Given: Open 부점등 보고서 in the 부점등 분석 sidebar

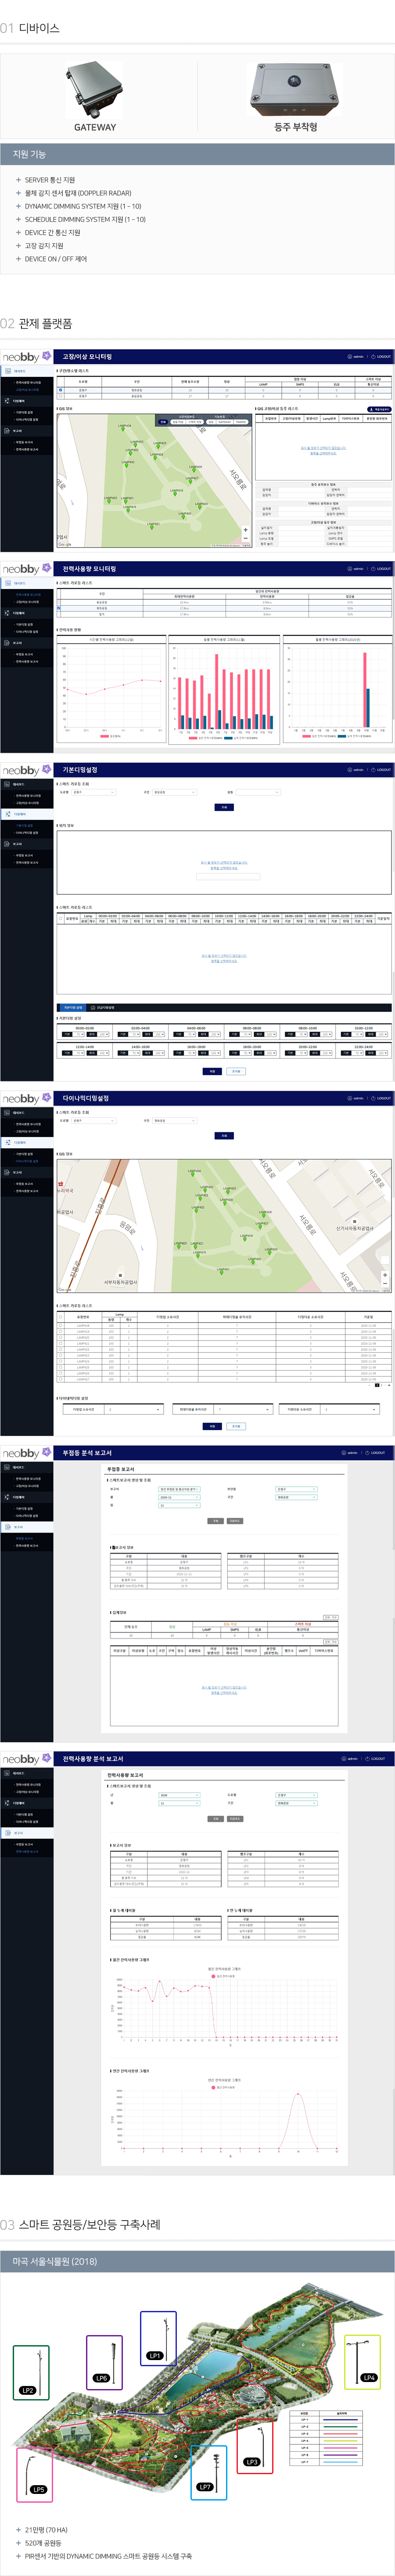Looking at the screenshot, I should [24, 1539].
